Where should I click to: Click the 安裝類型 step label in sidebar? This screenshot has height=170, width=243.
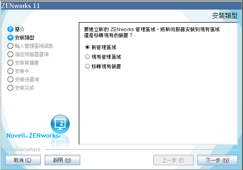[24, 38]
